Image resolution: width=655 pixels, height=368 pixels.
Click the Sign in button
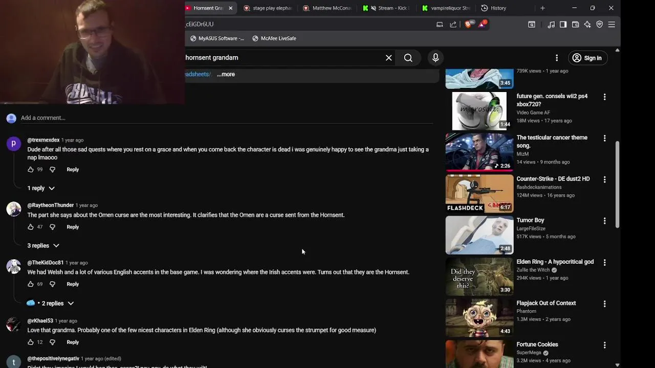pyautogui.click(x=587, y=58)
